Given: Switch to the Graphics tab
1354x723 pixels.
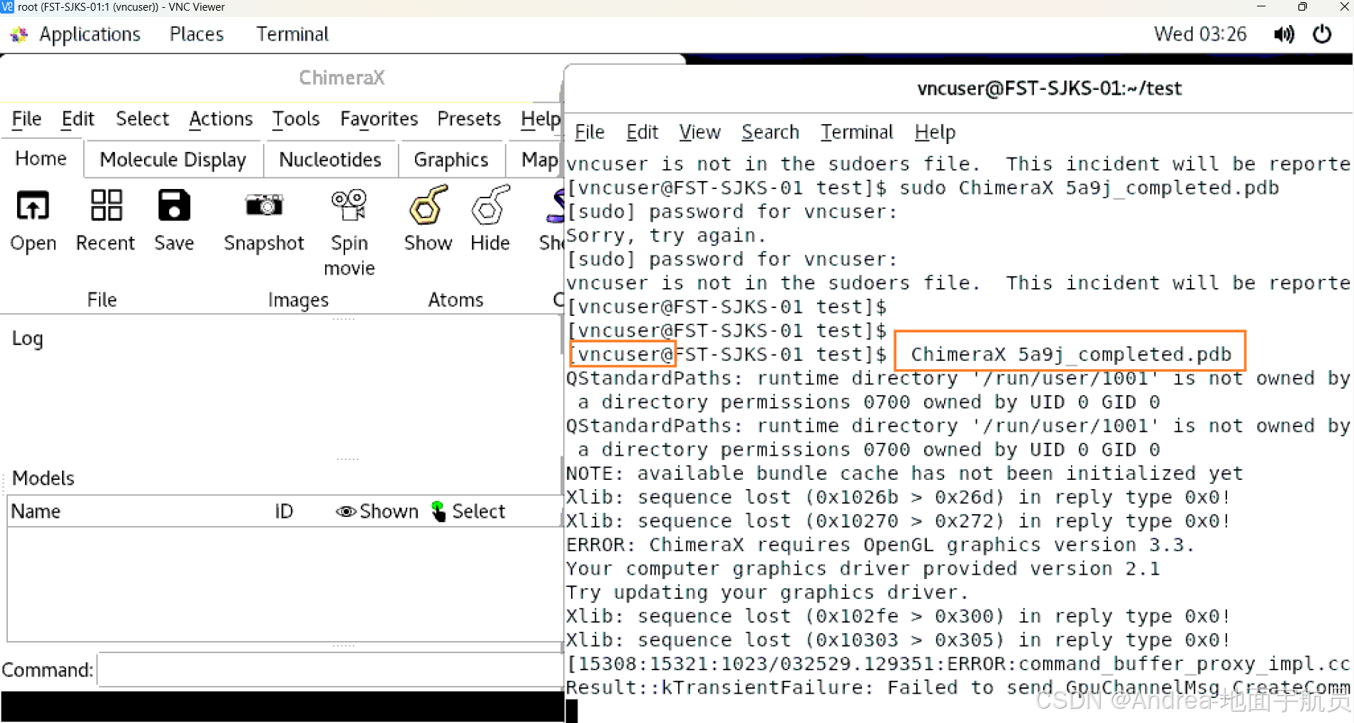Looking at the screenshot, I should pyautogui.click(x=451, y=160).
